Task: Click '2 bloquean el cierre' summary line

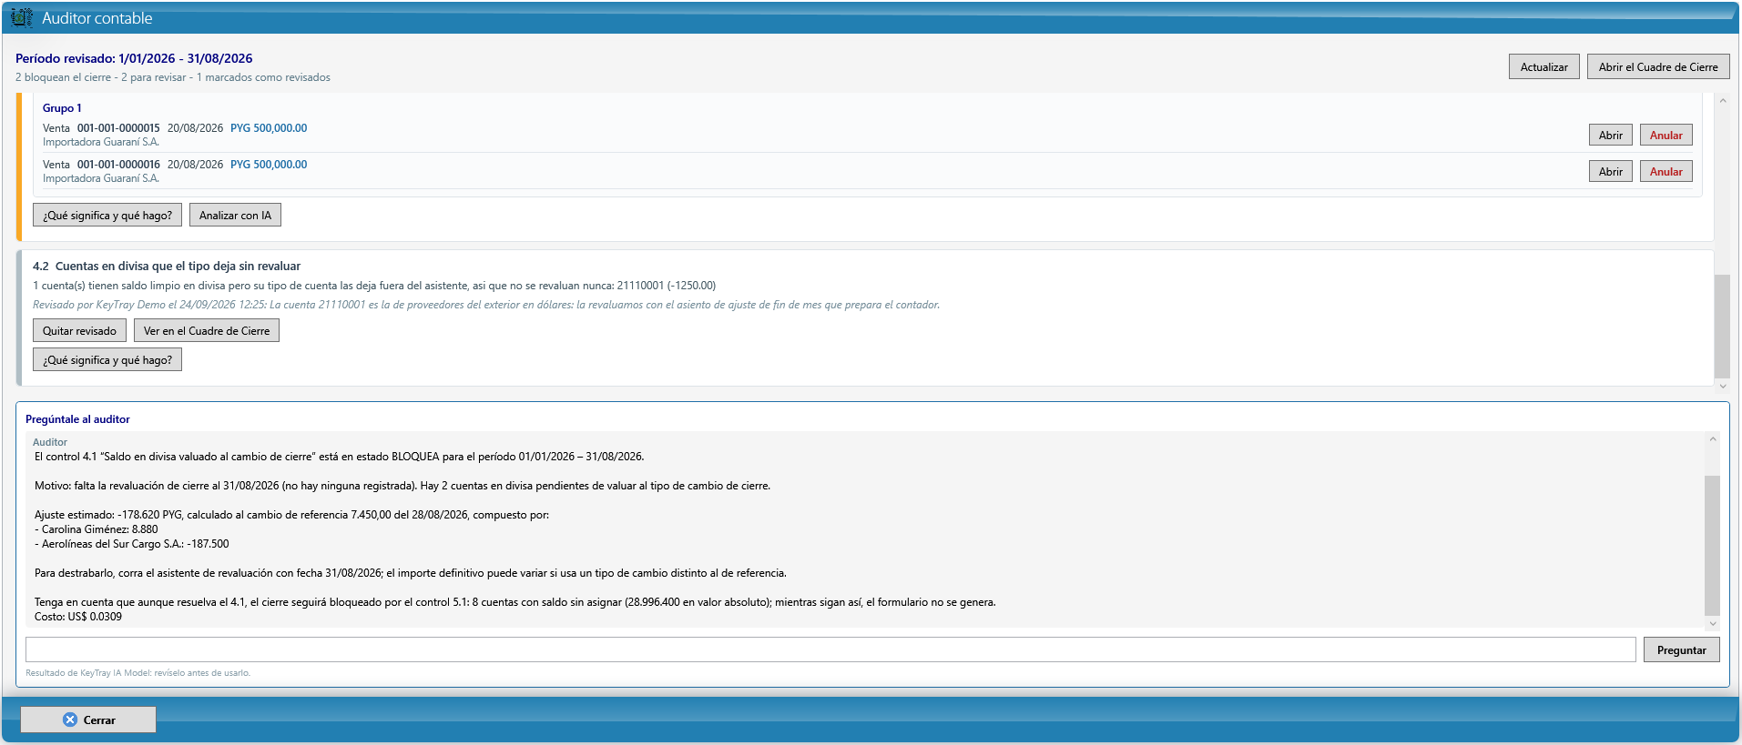Action: 173,77
